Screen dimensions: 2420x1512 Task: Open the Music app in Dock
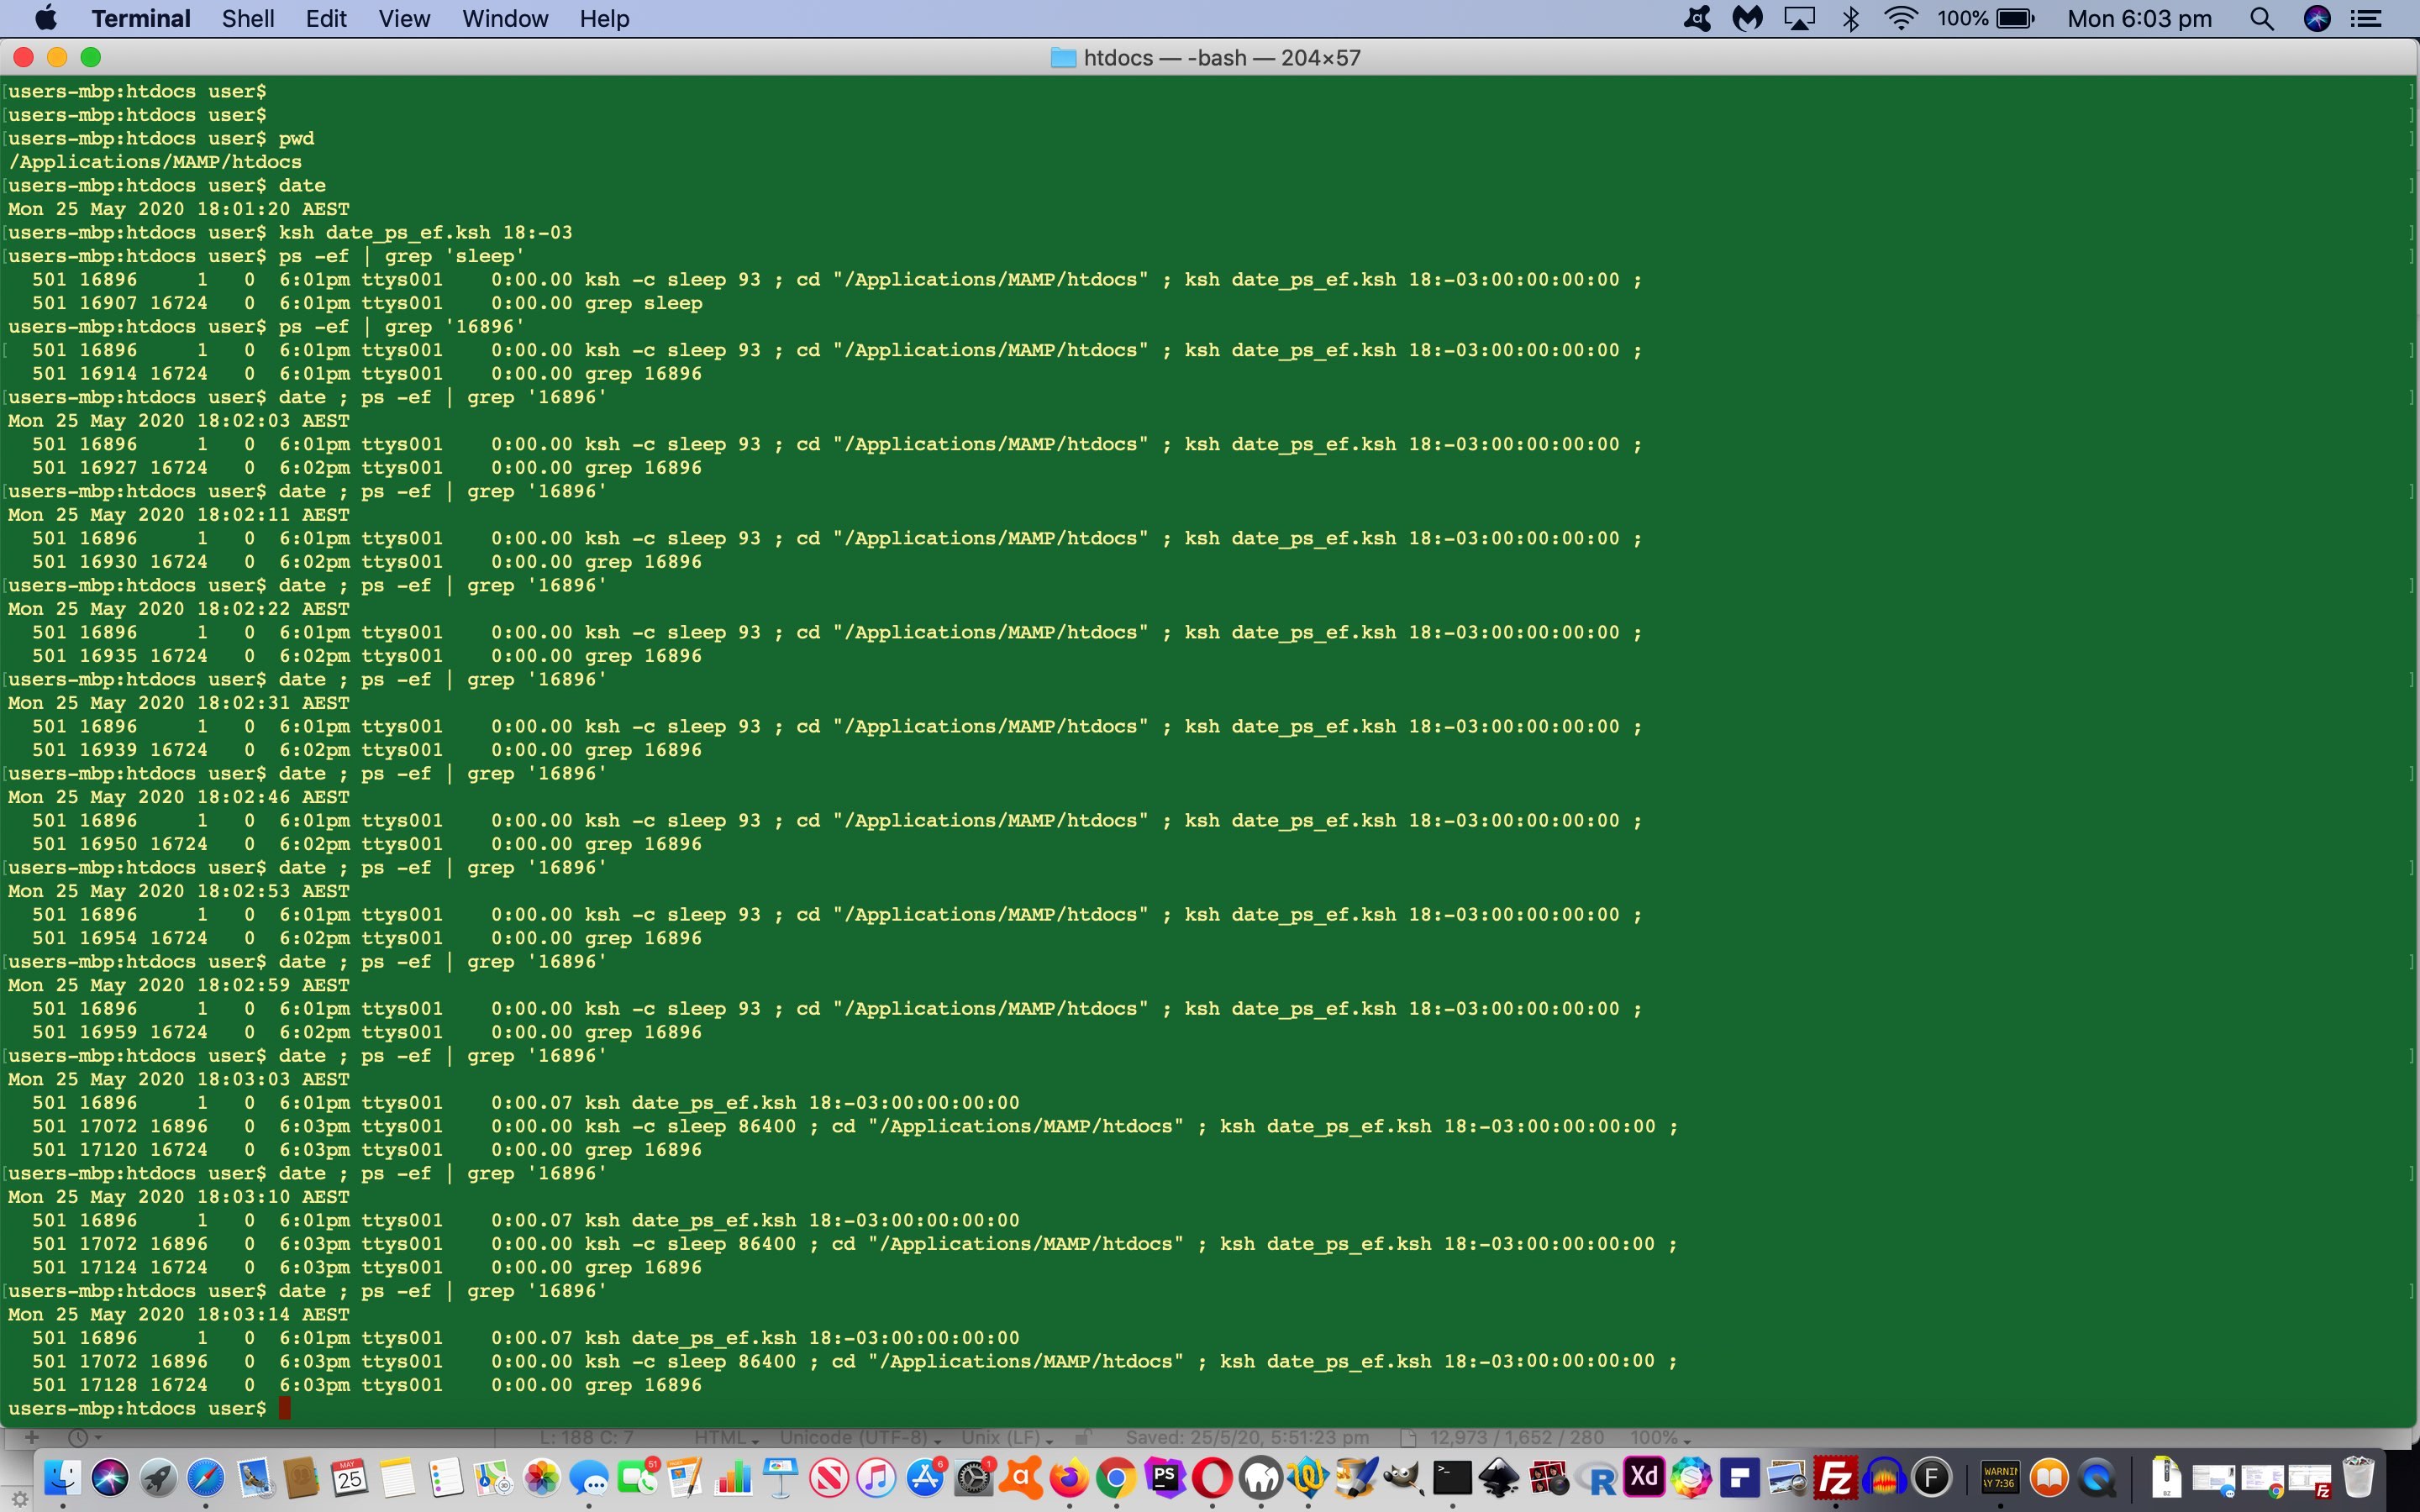pos(877,1477)
